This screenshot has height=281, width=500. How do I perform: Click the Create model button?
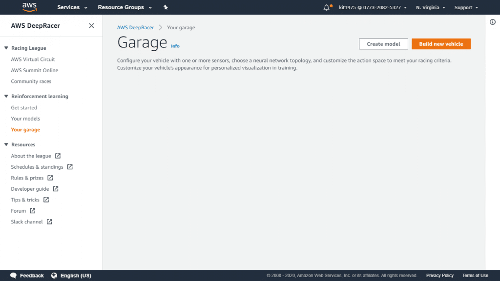click(383, 44)
